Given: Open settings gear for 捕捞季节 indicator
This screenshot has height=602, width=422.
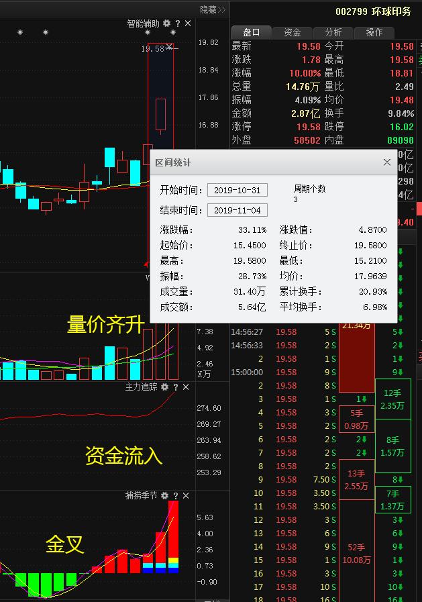Looking at the screenshot, I should (x=164, y=496).
